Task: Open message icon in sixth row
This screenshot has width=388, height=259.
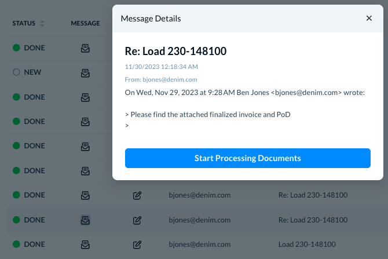Action: tap(85, 171)
